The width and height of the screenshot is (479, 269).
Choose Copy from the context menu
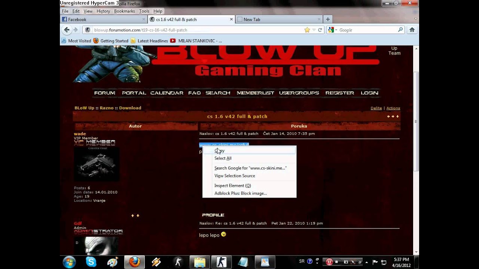click(x=249, y=151)
